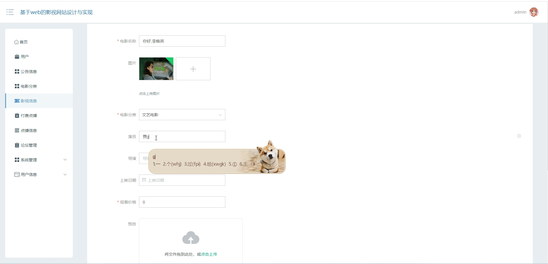548x264 pixels.
Task: Select the 用户 briefcase icon
Action: 17,57
